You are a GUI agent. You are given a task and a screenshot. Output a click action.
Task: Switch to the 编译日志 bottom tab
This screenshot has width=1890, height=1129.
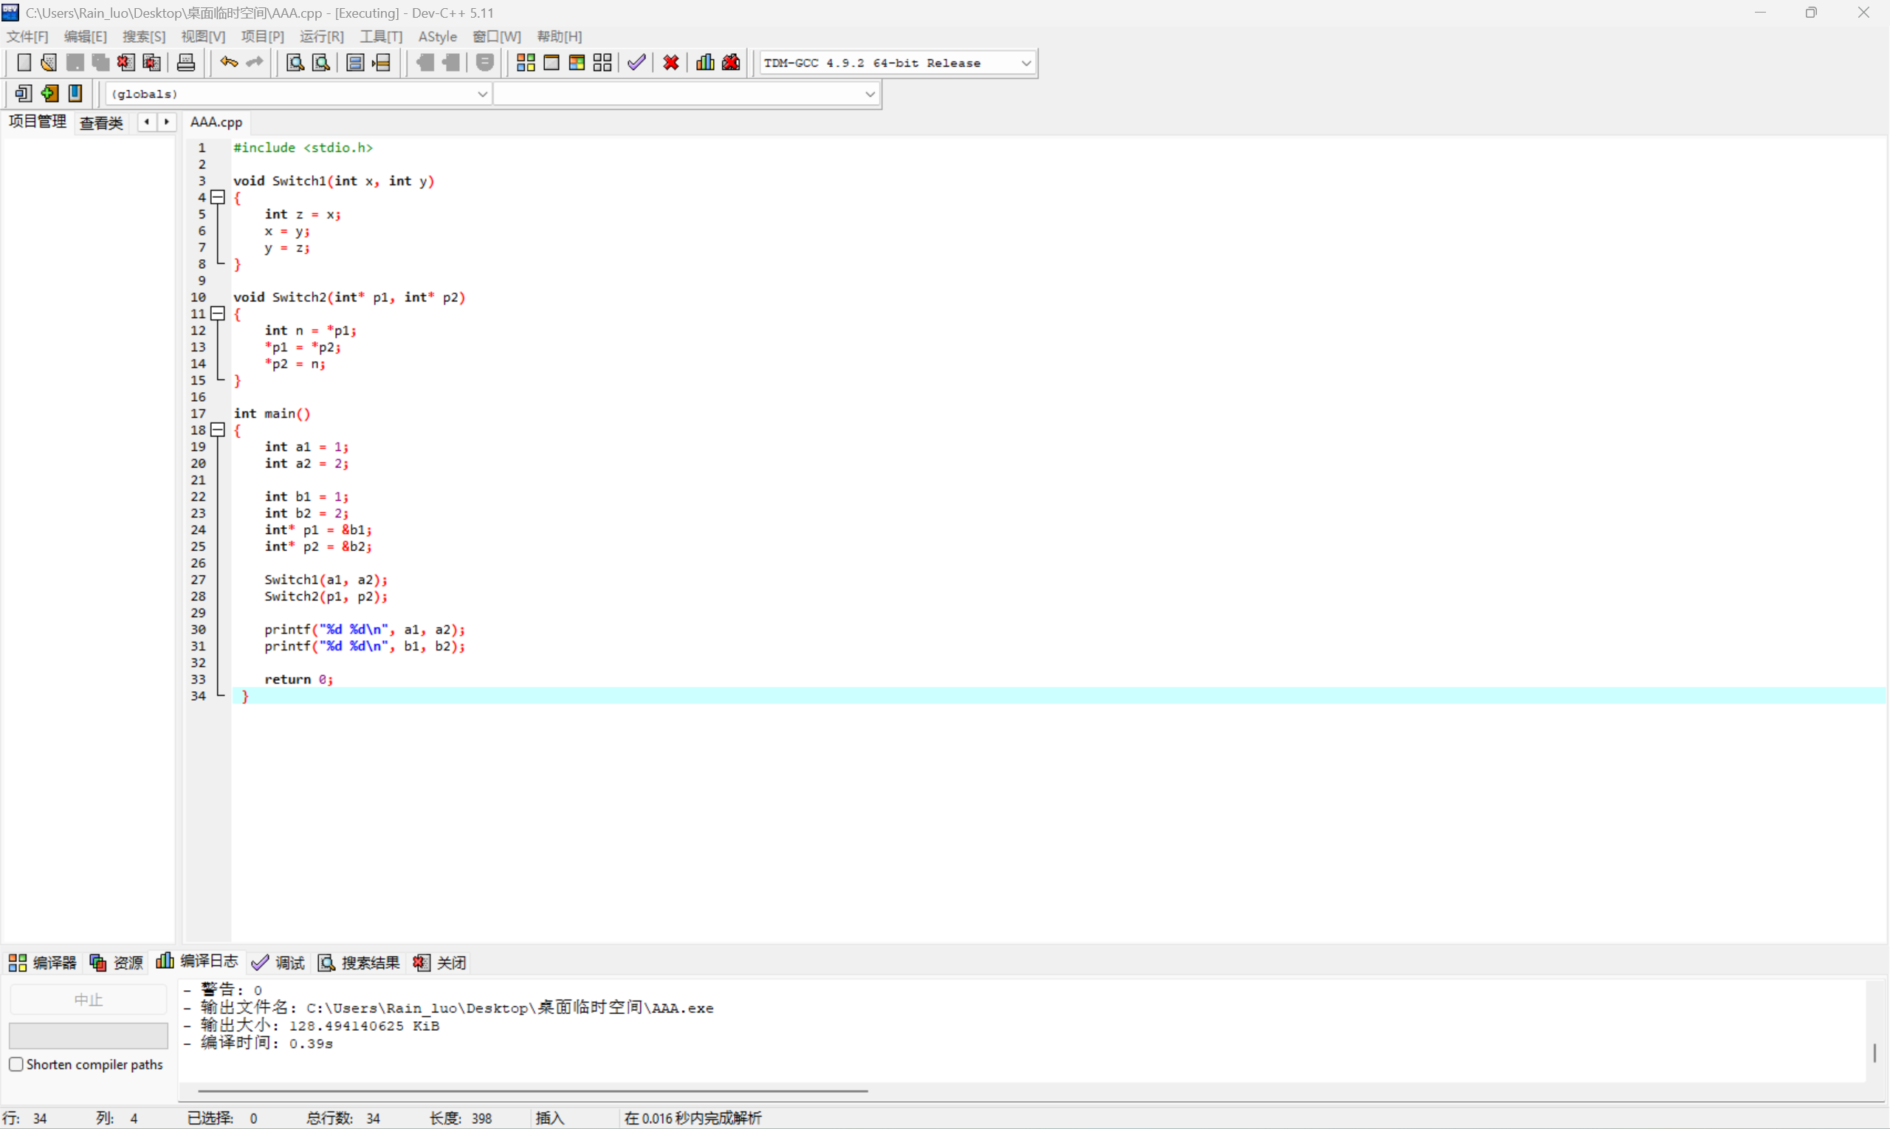click(198, 961)
